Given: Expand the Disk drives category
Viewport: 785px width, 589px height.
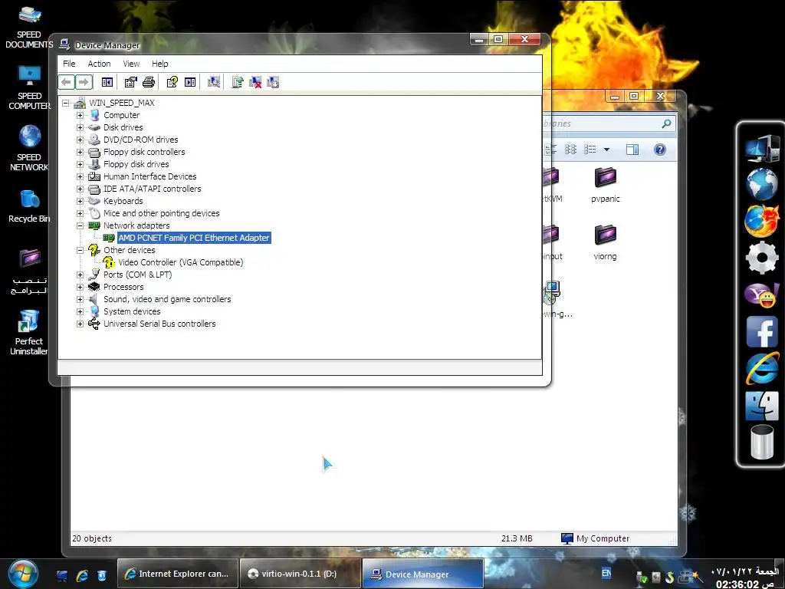Looking at the screenshot, I should tap(80, 127).
